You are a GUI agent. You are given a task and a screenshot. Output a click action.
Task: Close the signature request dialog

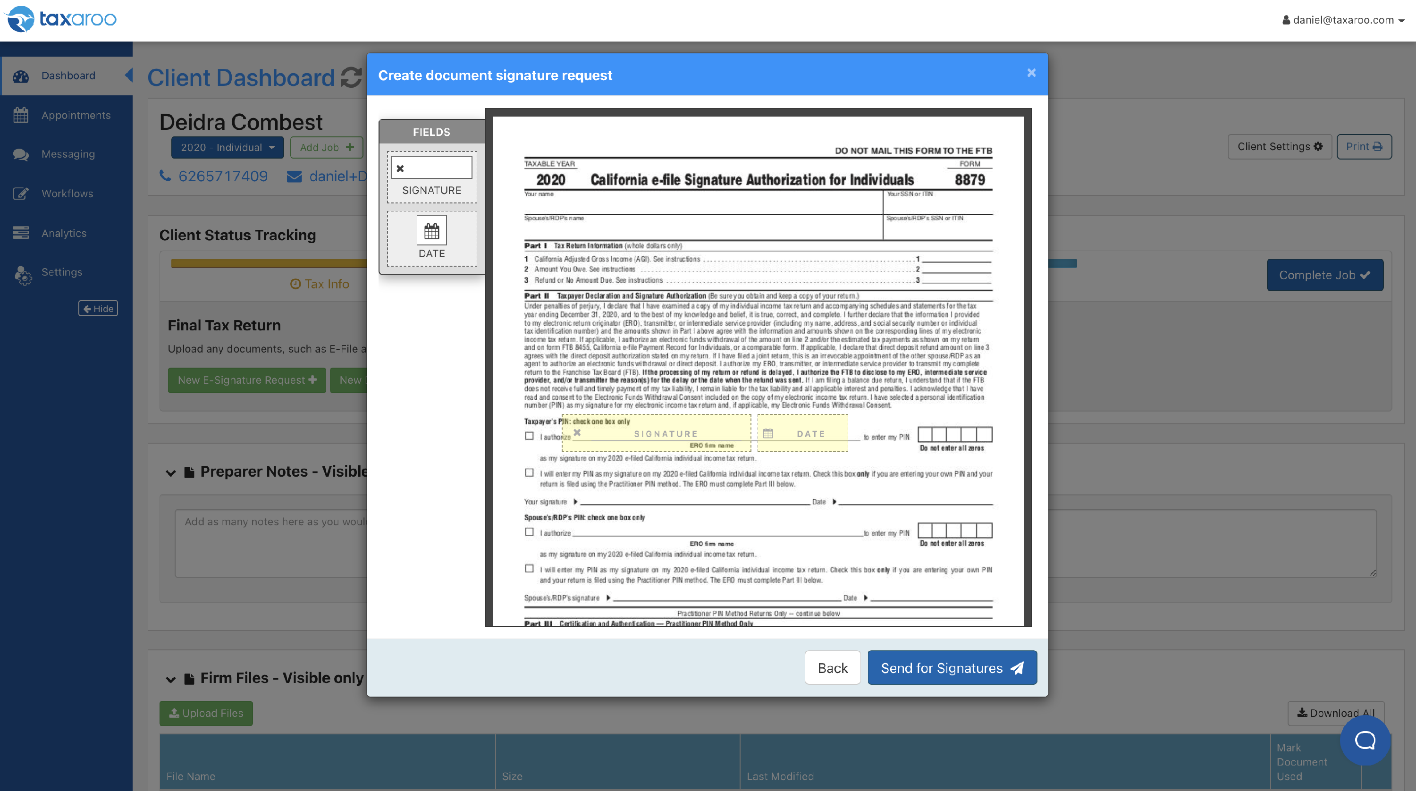1031,73
